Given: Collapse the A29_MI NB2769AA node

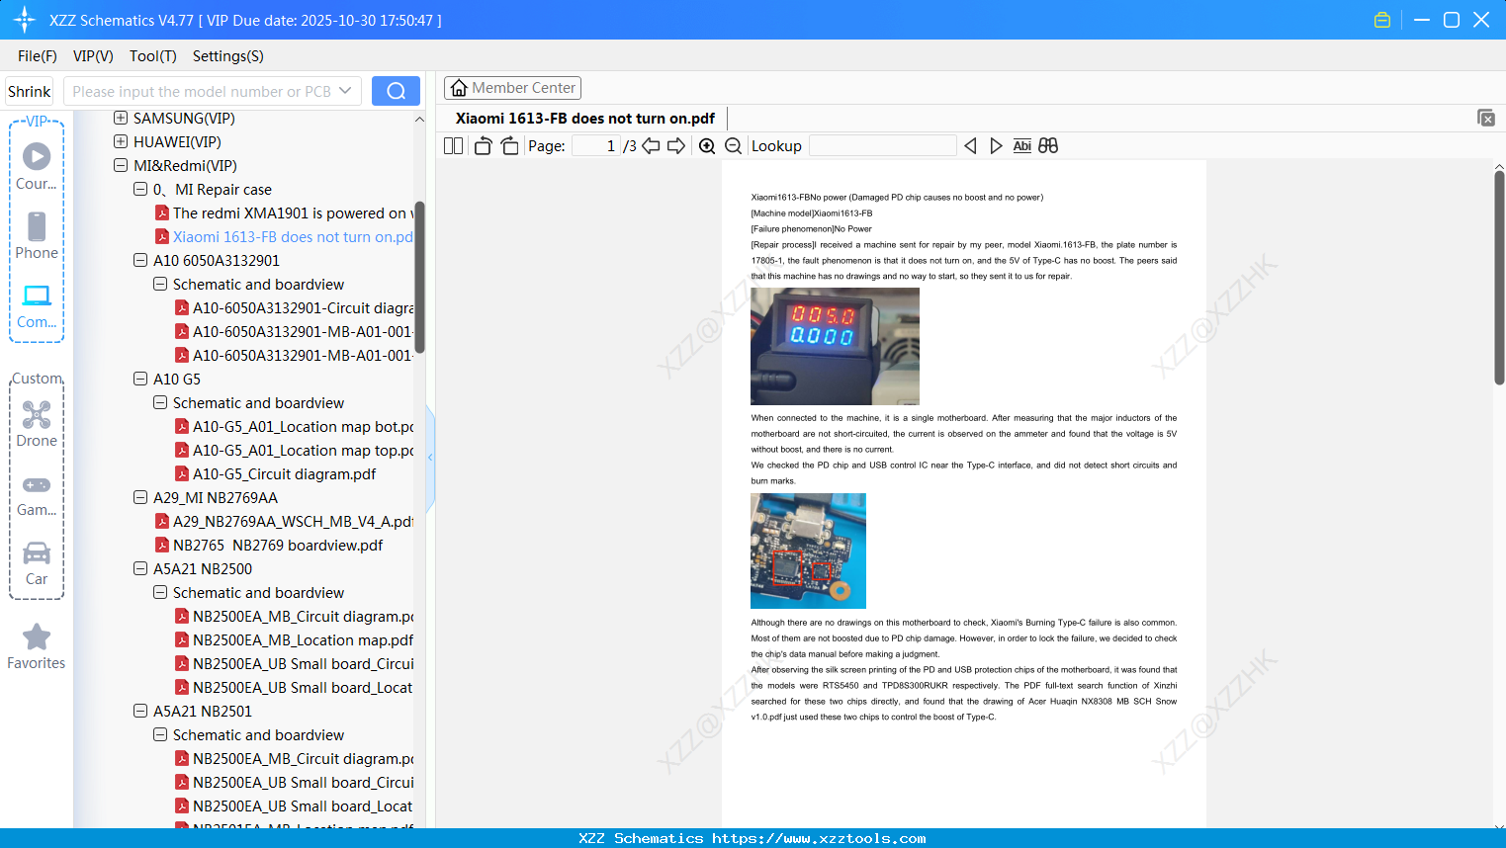Looking at the screenshot, I should pos(140,498).
